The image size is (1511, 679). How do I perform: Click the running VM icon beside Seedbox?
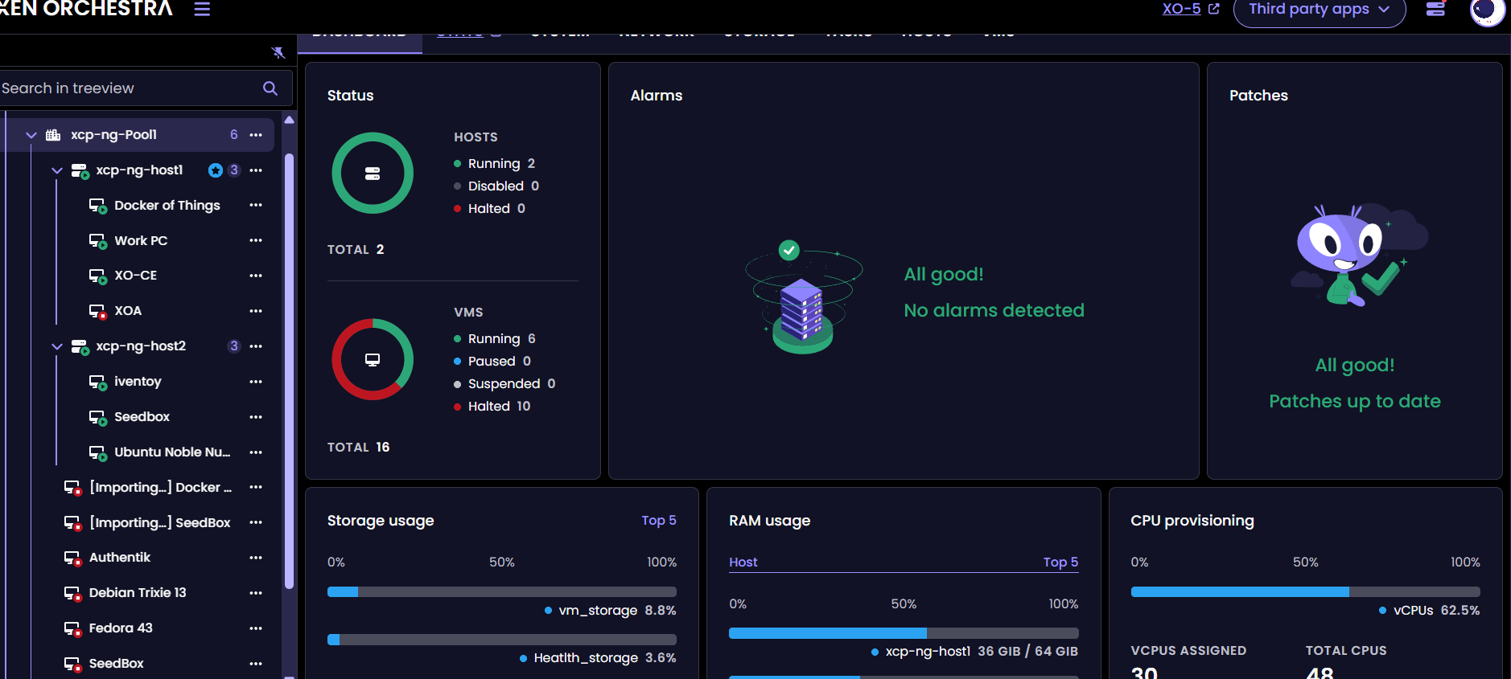pyautogui.click(x=97, y=418)
